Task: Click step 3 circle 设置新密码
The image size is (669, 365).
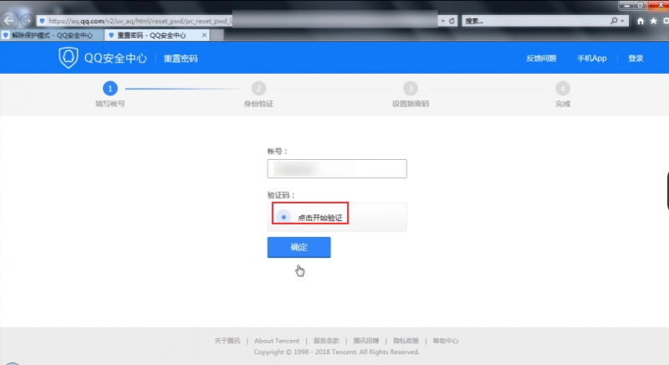Action: pos(411,89)
